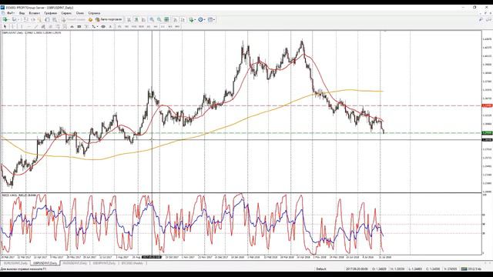The width and height of the screenshot is (493, 277).
Task: Switch to USDJPYINT,Daily chart tab
Action: [105, 263]
